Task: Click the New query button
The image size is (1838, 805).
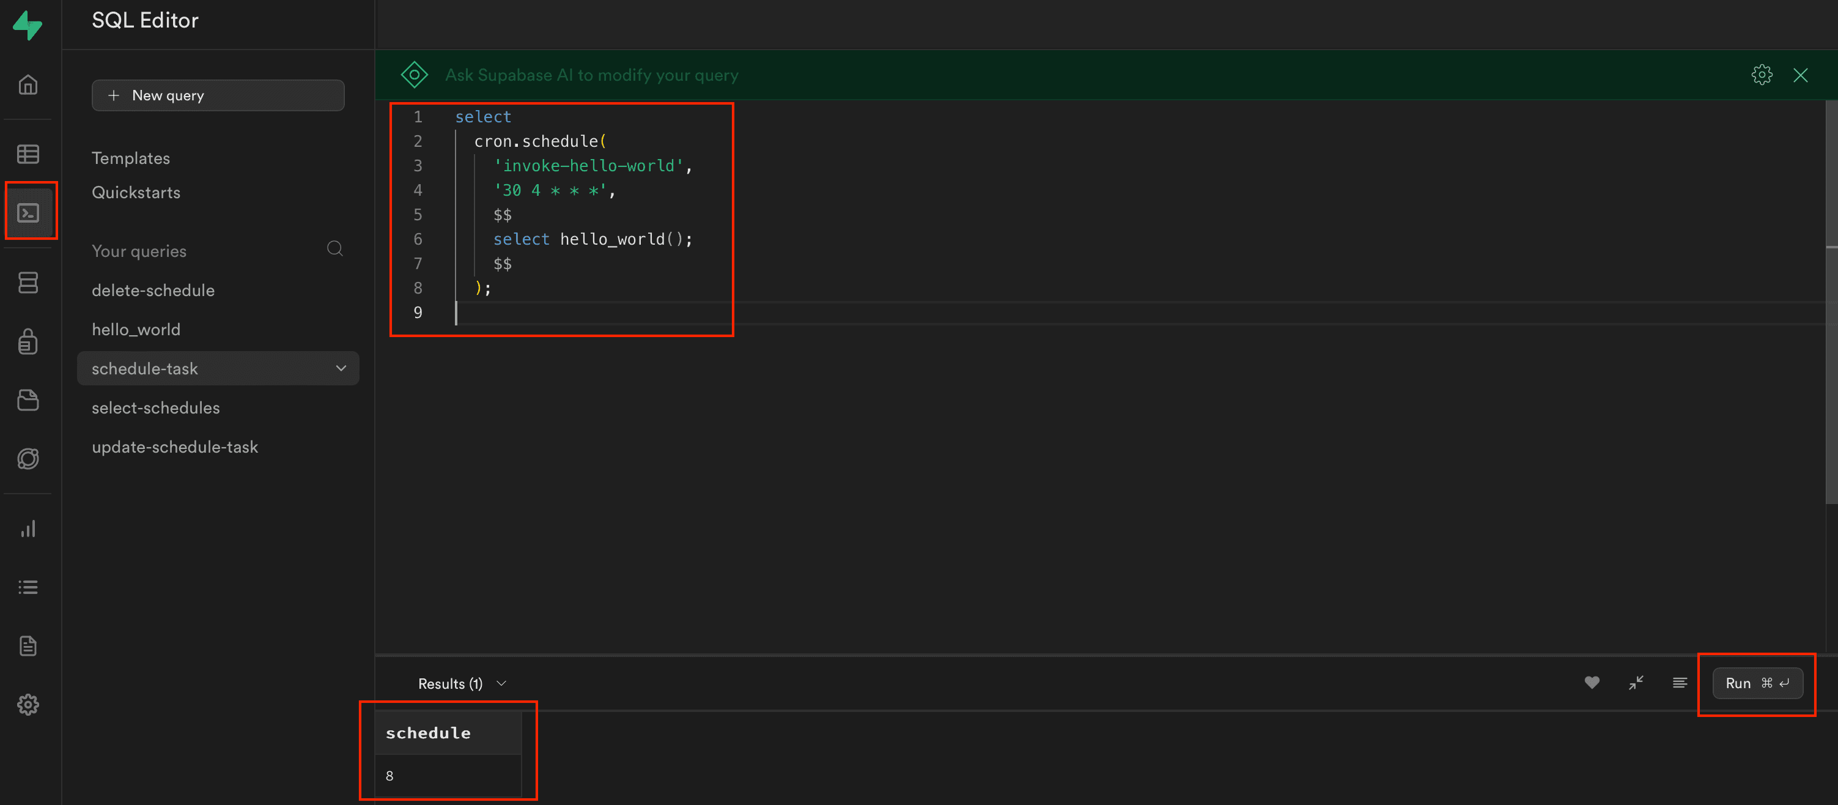Action: [x=218, y=95]
